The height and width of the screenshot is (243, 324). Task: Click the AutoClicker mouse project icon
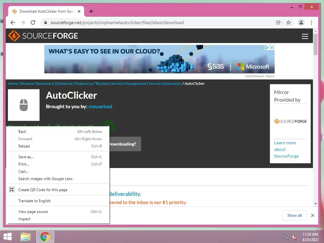(x=24, y=105)
